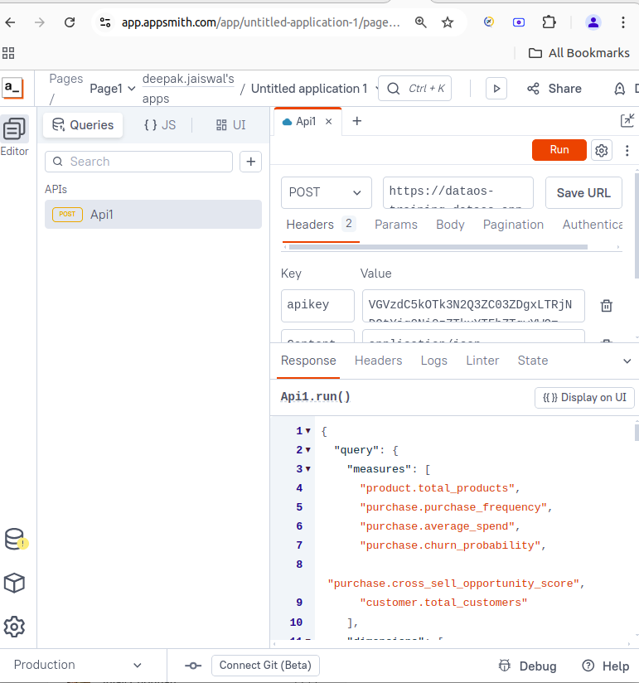This screenshot has width=639, height=683.
Task: Collapse the "query" fold arrow
Action: point(308,449)
